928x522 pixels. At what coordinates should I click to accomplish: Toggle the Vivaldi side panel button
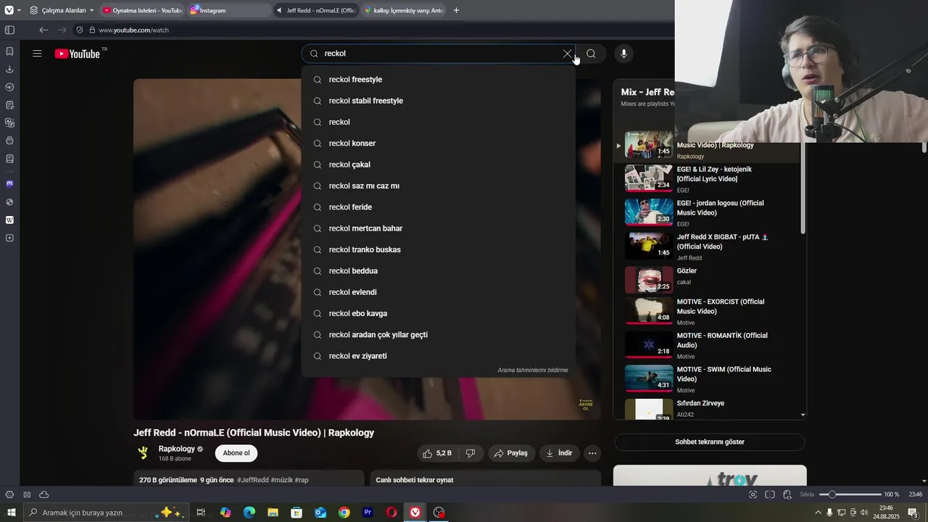coord(9,30)
